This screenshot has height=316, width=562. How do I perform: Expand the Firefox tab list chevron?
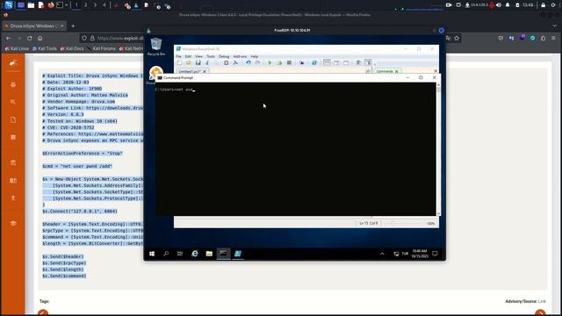(x=554, y=25)
